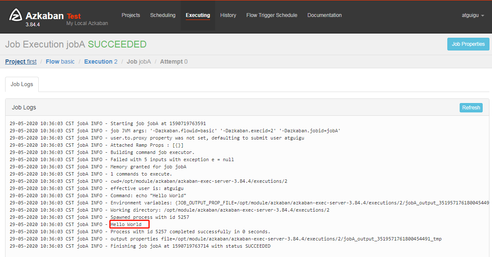Image resolution: width=492 pixels, height=257 pixels.
Task: Click the 'Process with id 5257 completed' line
Action: 139,232
